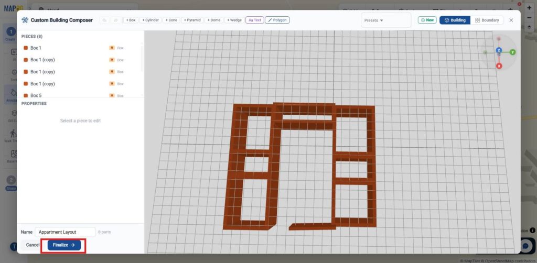This screenshot has width=537, height=263.
Task: Click the redo arrow in the composer toolbar
Action: pyautogui.click(x=116, y=20)
